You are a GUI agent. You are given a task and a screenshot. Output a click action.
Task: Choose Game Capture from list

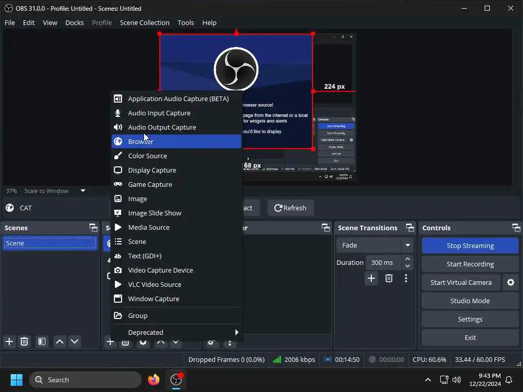pos(176,184)
